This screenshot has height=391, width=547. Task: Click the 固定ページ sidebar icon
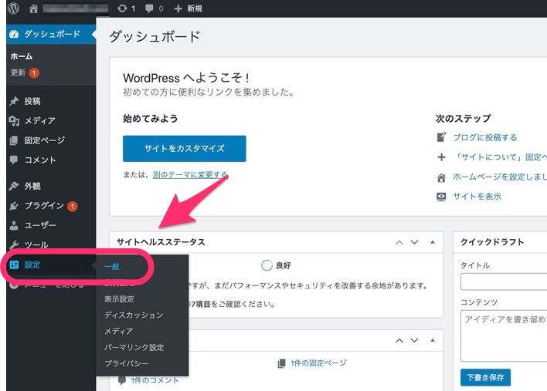tap(14, 140)
